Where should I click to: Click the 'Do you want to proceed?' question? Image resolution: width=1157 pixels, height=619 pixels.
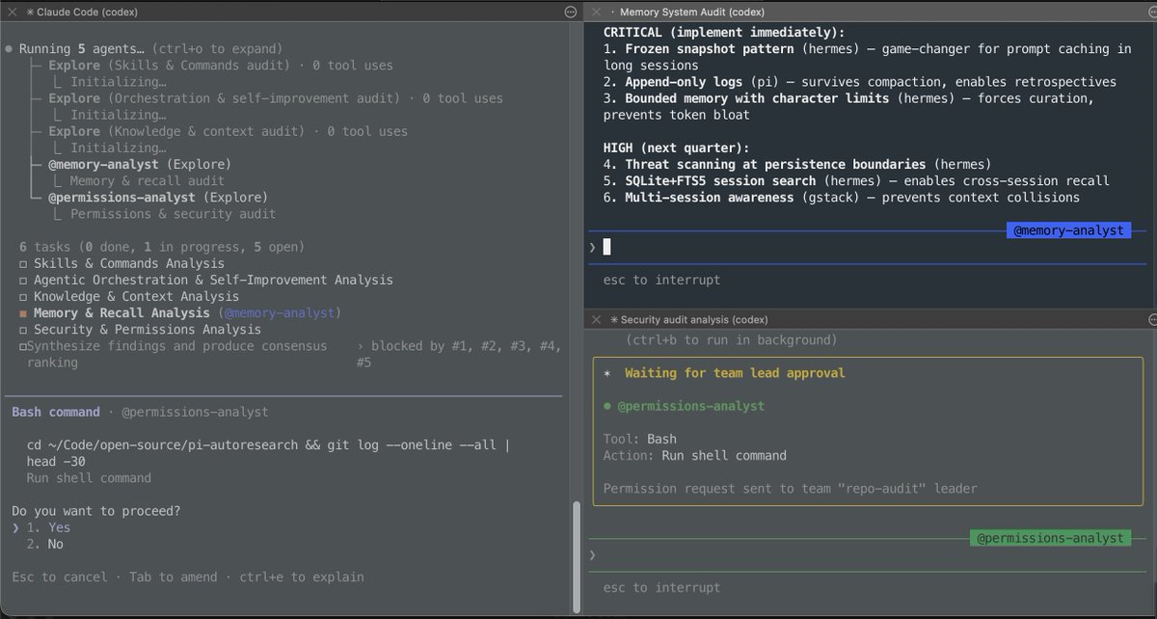[x=95, y=510]
